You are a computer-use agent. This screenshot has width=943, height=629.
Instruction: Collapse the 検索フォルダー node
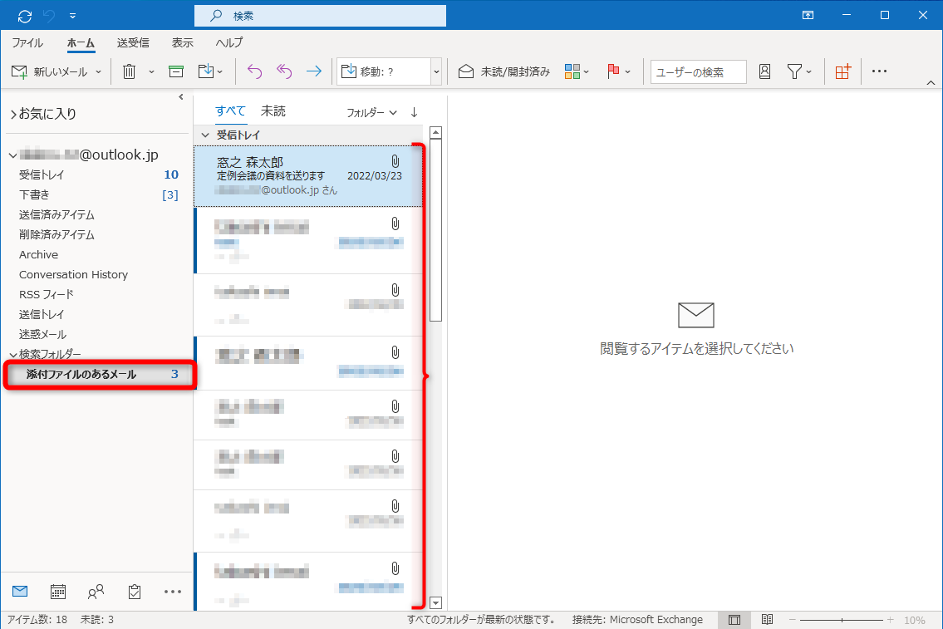(12, 355)
